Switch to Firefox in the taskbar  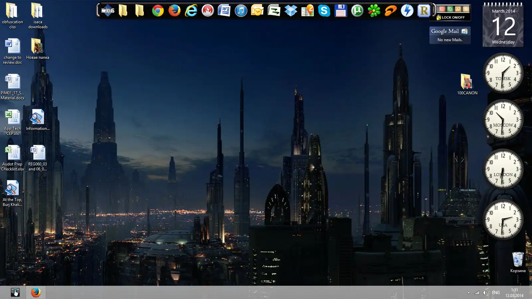click(36, 292)
